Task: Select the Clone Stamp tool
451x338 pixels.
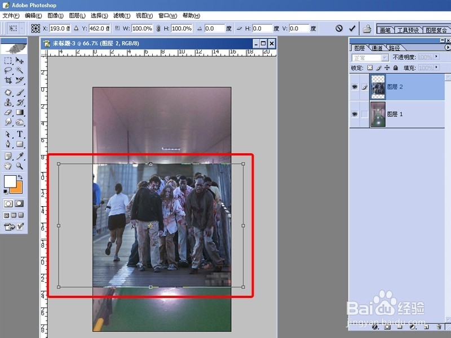Action: coord(8,103)
